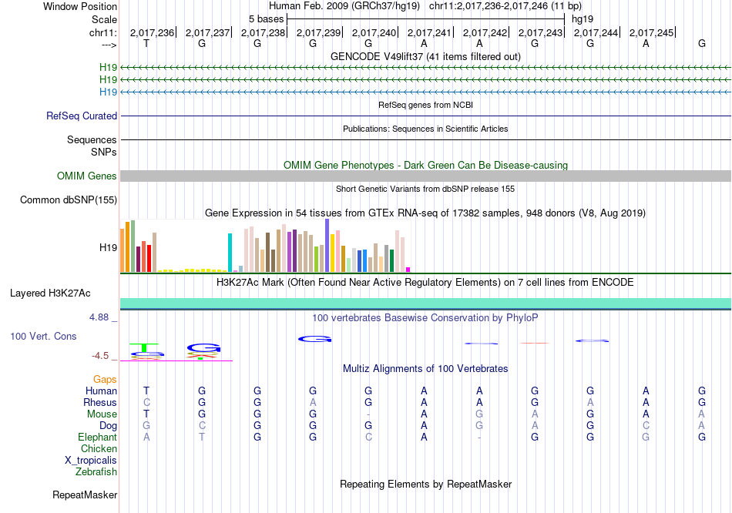Select the 5 bases scale bar text
Viewport: 732px width, 513px height.
point(266,19)
